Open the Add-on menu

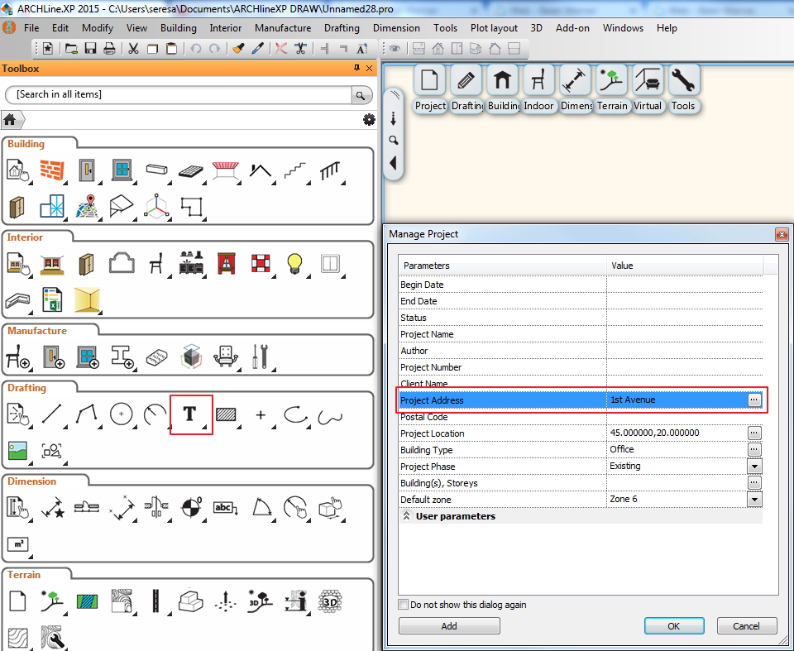572,28
